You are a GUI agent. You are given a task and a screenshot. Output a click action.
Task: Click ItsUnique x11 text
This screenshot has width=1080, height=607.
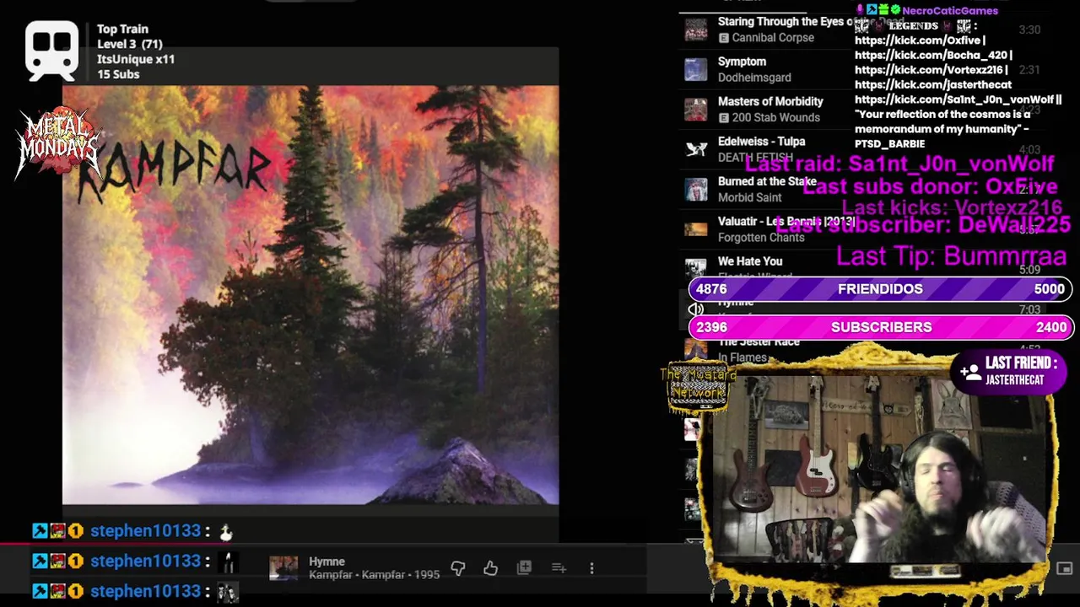coord(136,59)
